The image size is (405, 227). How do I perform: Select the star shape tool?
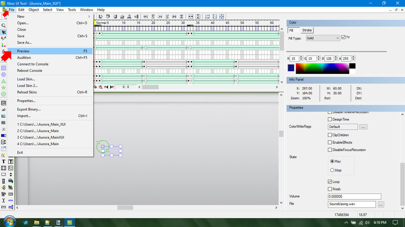(x=4, y=88)
